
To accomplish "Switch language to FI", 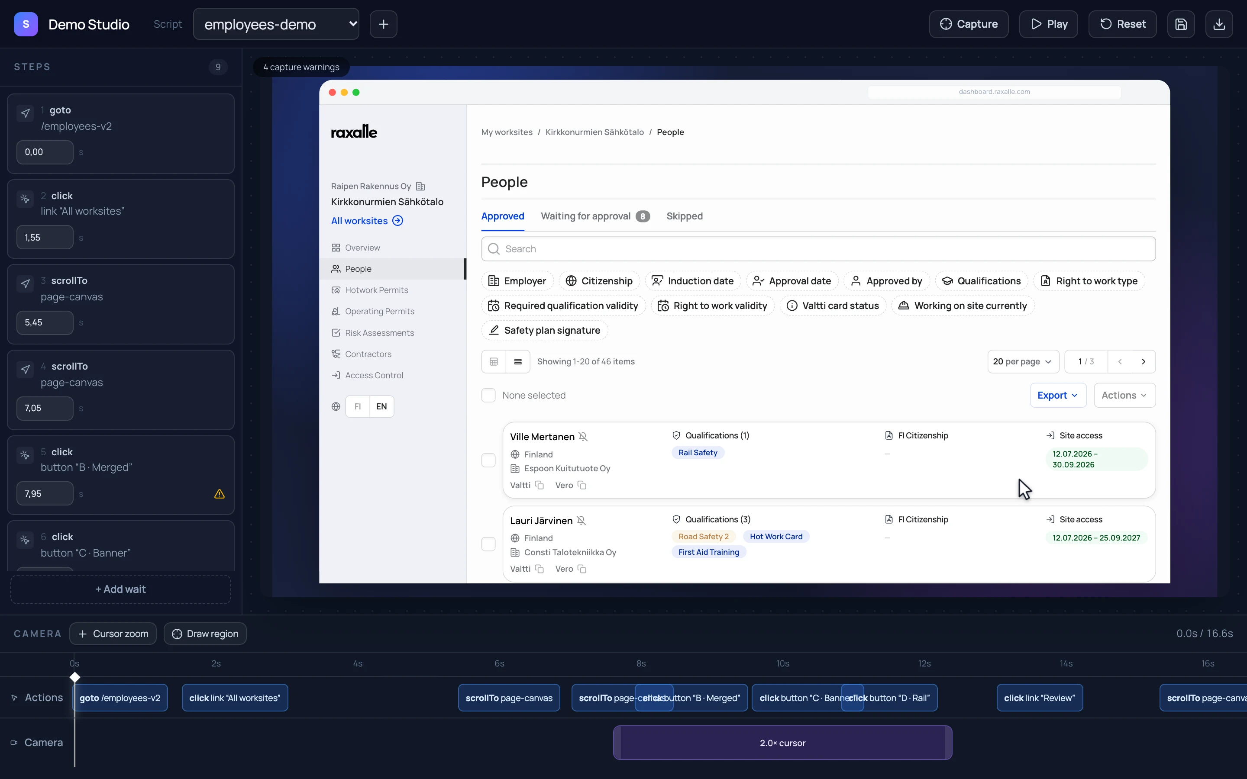I will 358,406.
